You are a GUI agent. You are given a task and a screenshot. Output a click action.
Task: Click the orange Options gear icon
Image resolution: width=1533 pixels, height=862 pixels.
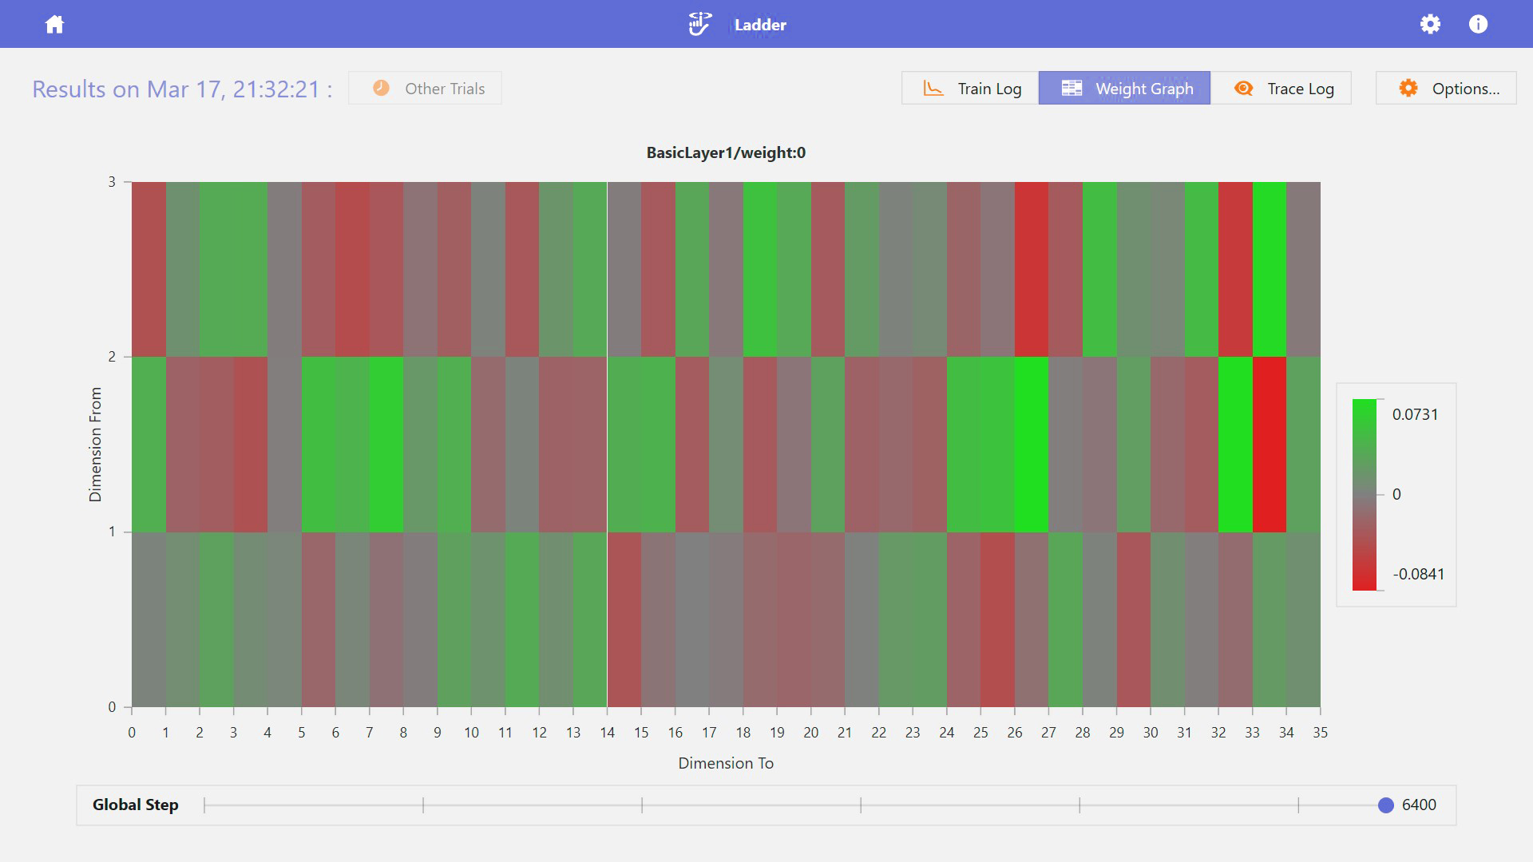tap(1408, 89)
